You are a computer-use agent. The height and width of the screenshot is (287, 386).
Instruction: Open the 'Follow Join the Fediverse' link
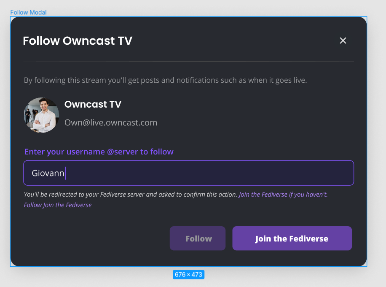click(x=58, y=205)
